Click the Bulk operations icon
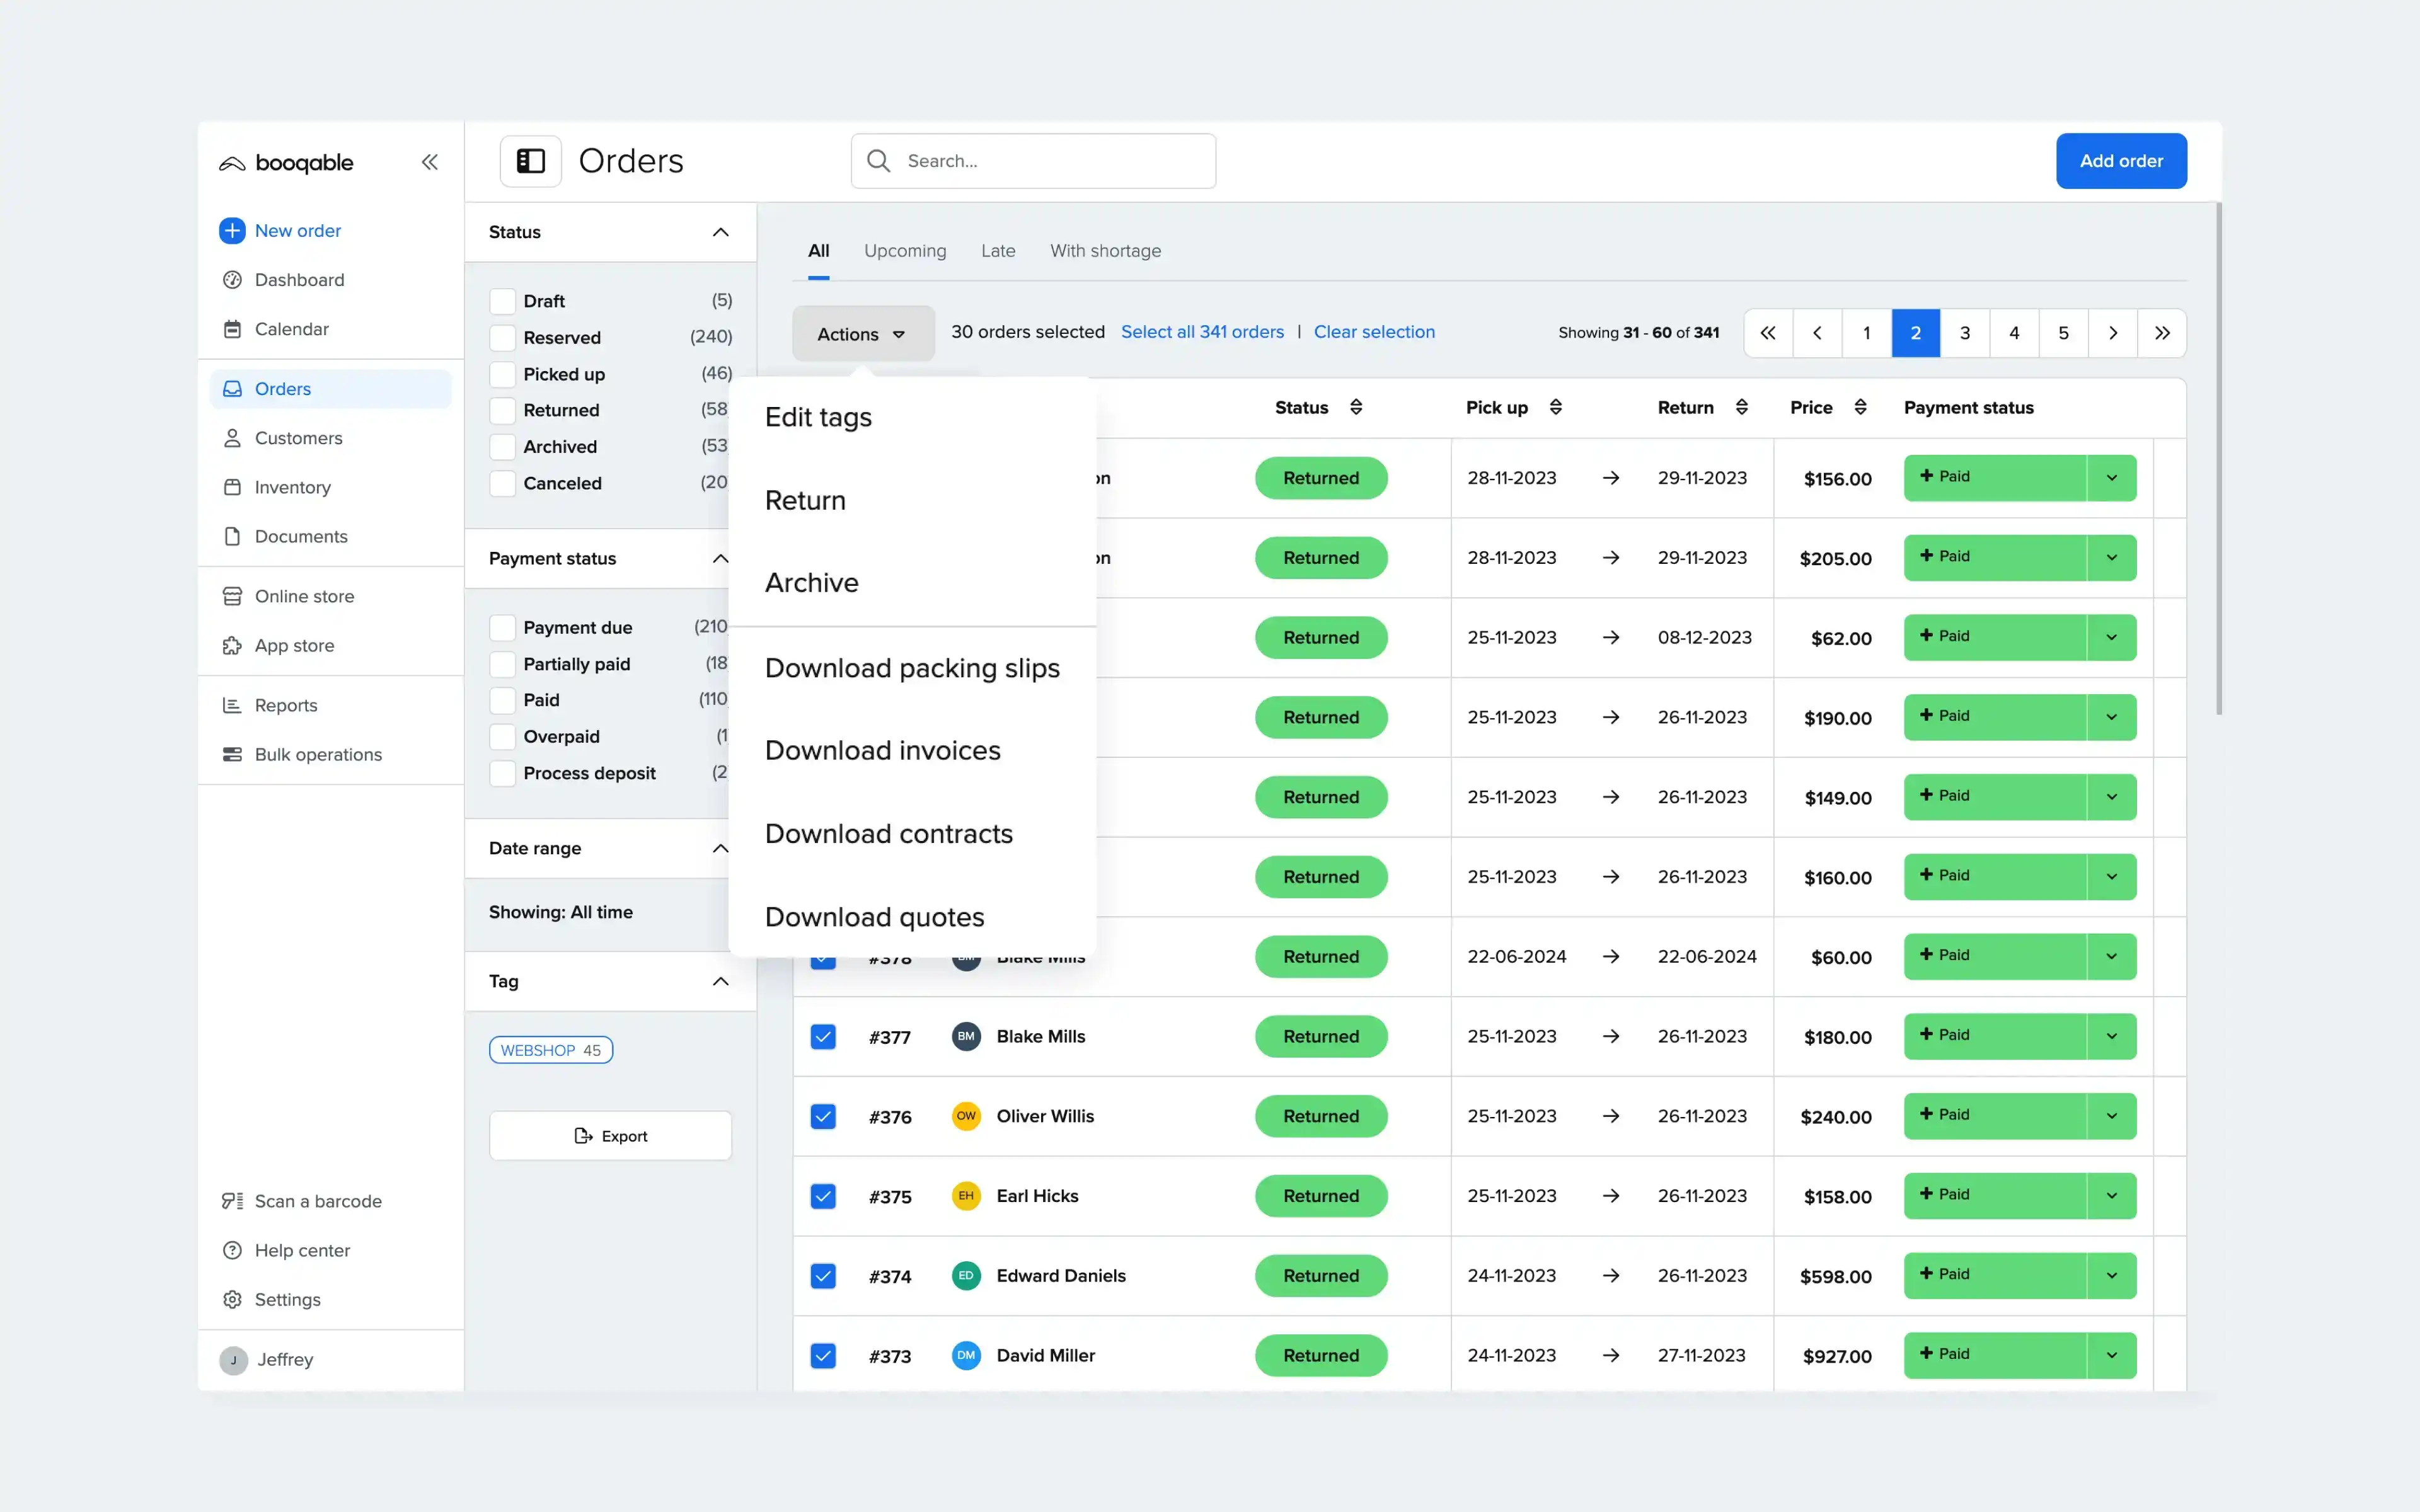 pos(232,754)
